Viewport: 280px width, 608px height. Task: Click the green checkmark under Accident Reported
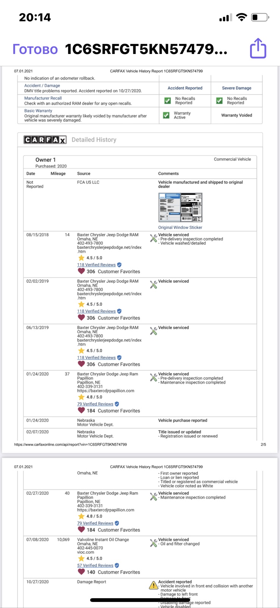pos(167,101)
